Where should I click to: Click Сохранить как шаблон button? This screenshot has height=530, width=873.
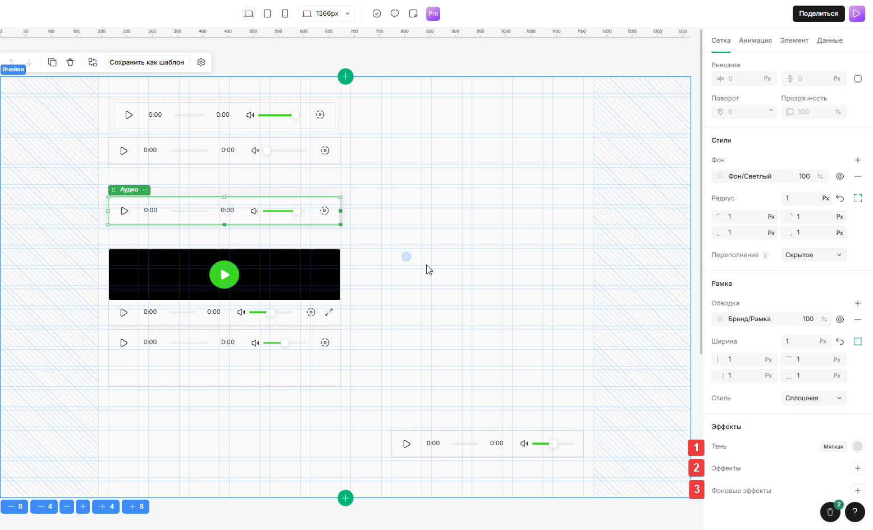pos(147,62)
